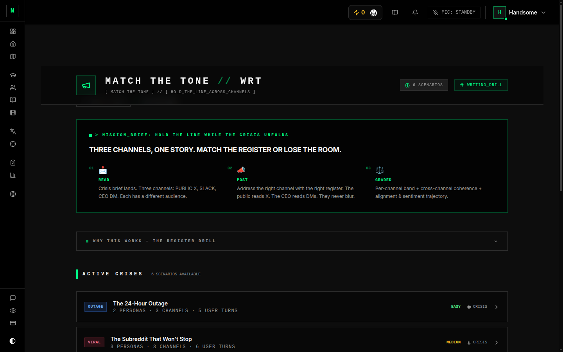The image size is (563, 352).
Task: Click '3 PERSONAS · 3 CHANNELS · 6 USER TURNS'
Action: 173,347
